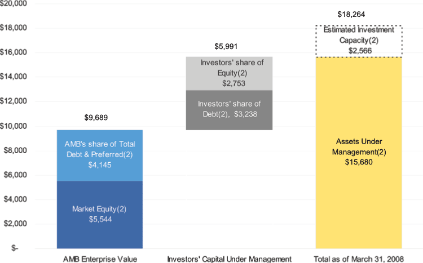
Task: Select the Investors' Capital Under Management axis label
Action: click(x=229, y=258)
